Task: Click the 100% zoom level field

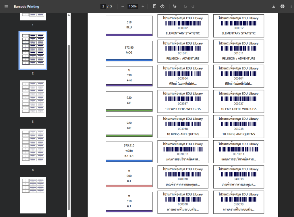Action: (x=133, y=6)
